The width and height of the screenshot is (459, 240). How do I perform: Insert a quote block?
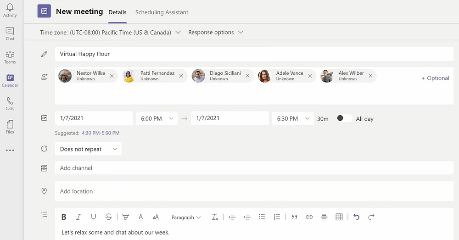[x=295, y=217]
